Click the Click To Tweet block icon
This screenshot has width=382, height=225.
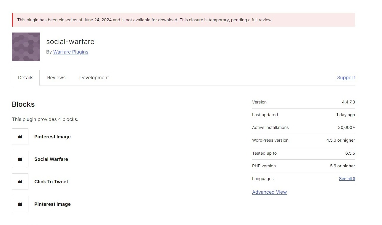point(20,182)
